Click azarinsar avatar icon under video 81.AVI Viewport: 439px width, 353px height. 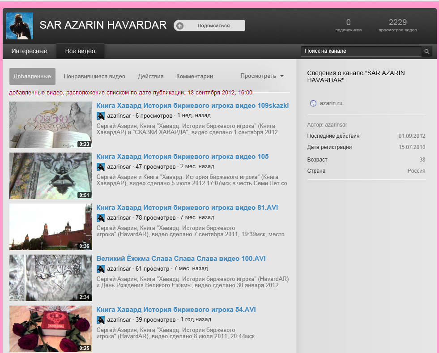tap(101, 218)
